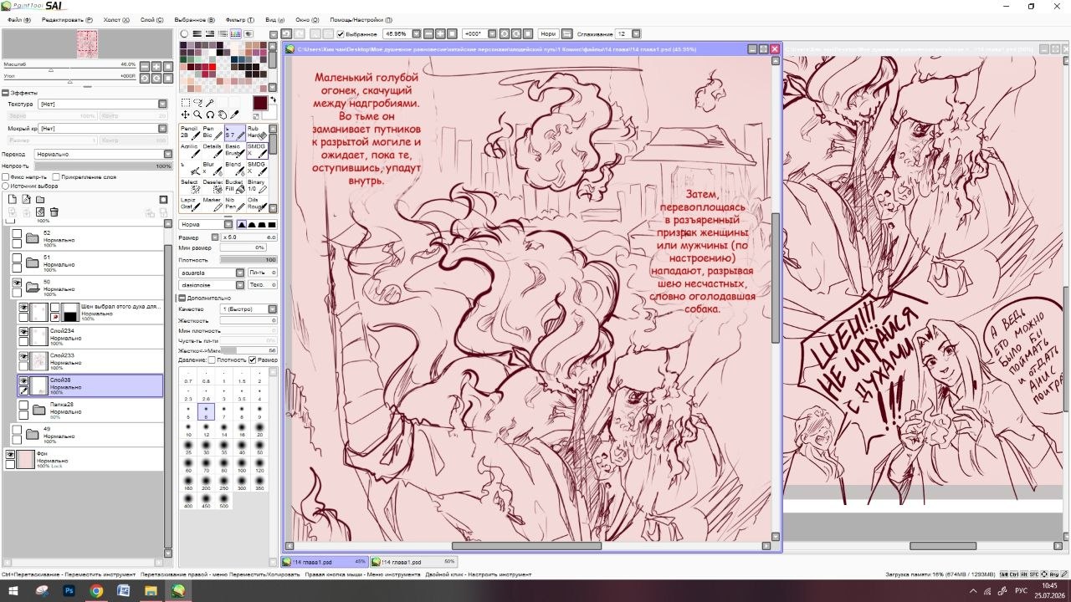
Task: Open the Слой menu
Action: 152,19
